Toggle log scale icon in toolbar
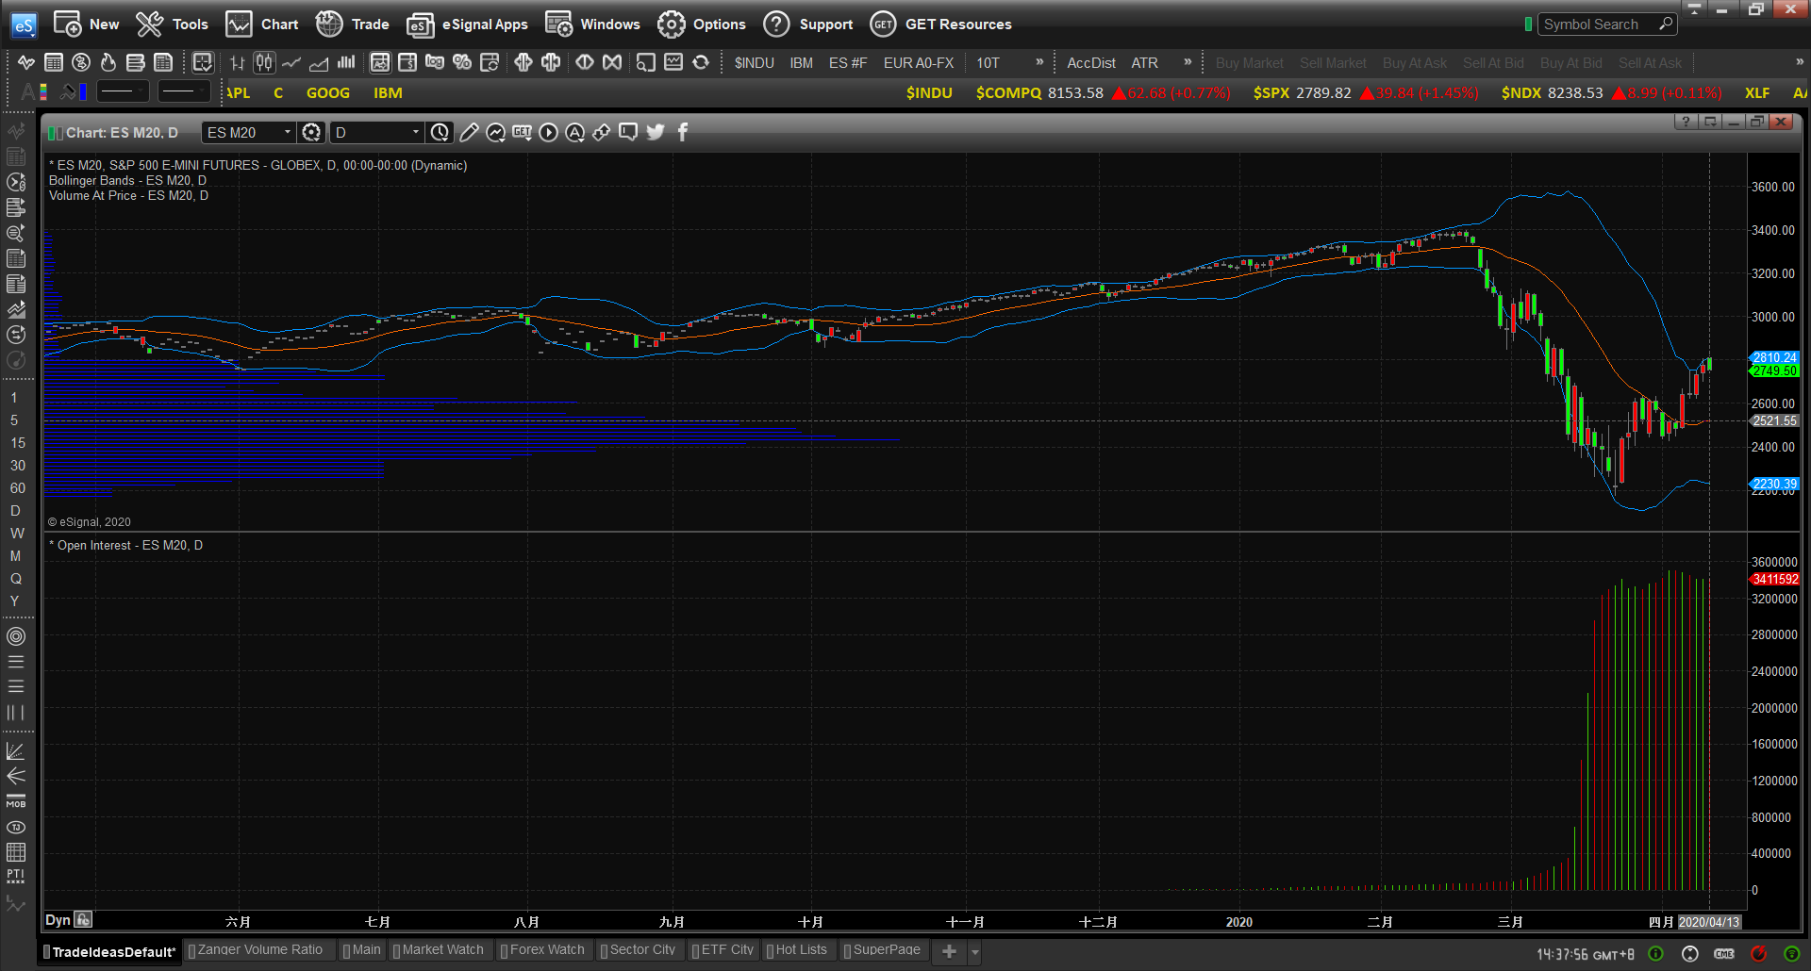The height and width of the screenshot is (971, 1811). click(x=434, y=62)
